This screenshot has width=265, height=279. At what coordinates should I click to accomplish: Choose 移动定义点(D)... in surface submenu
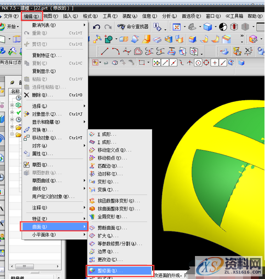(120, 150)
